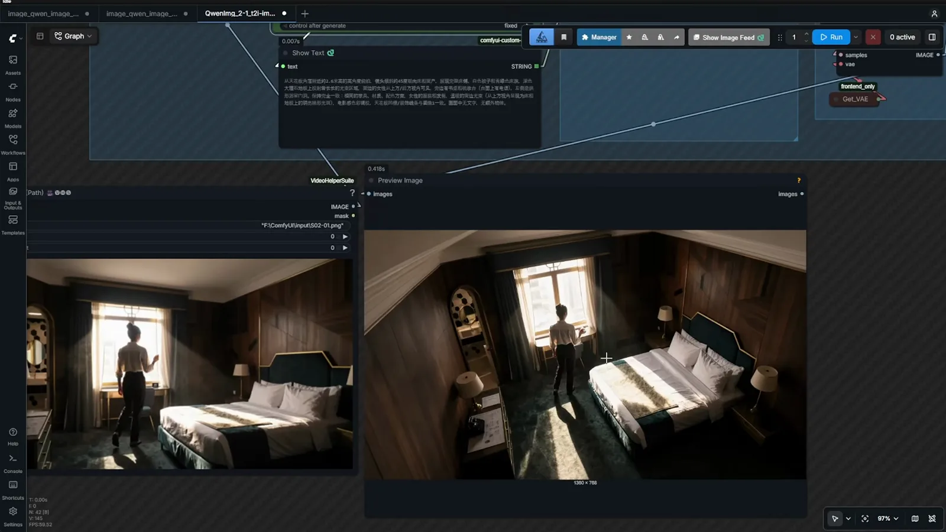Click the loaded S02-01.png input image preview

[189, 364]
